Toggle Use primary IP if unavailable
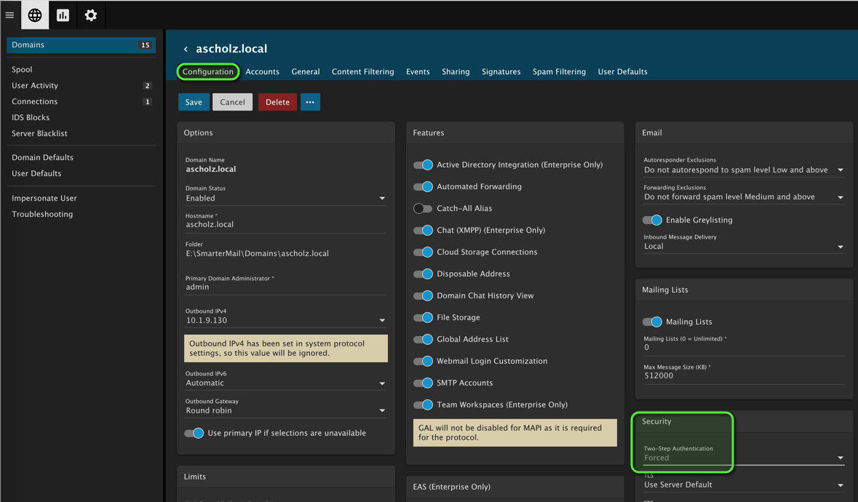The image size is (858, 502). [194, 433]
